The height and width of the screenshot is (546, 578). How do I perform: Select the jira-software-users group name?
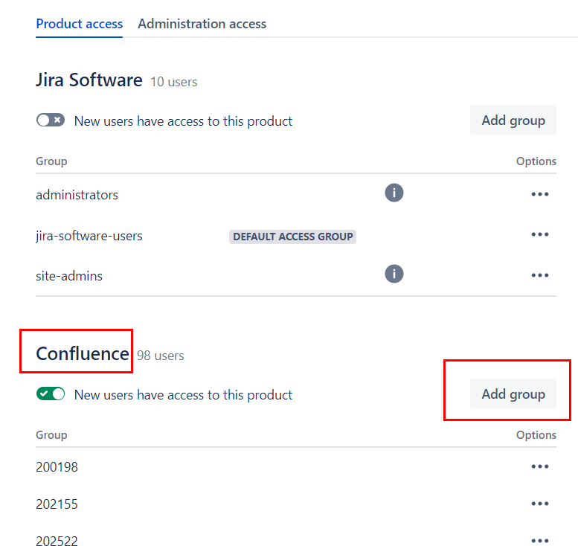[x=89, y=236]
